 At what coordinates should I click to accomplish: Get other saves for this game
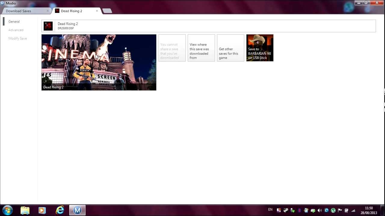click(230, 48)
